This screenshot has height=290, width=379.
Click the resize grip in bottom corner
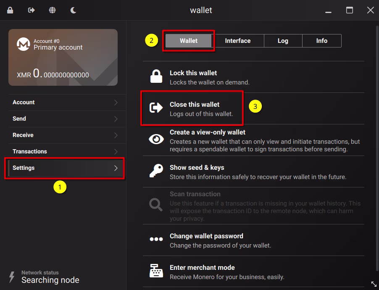[374, 285]
